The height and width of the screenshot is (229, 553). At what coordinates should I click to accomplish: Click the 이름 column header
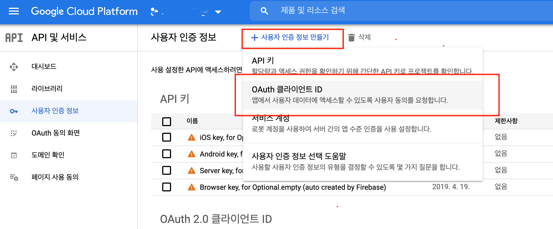[192, 121]
